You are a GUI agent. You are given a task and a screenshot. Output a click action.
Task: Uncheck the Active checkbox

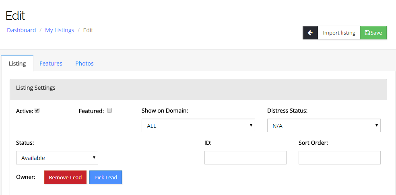point(37,111)
